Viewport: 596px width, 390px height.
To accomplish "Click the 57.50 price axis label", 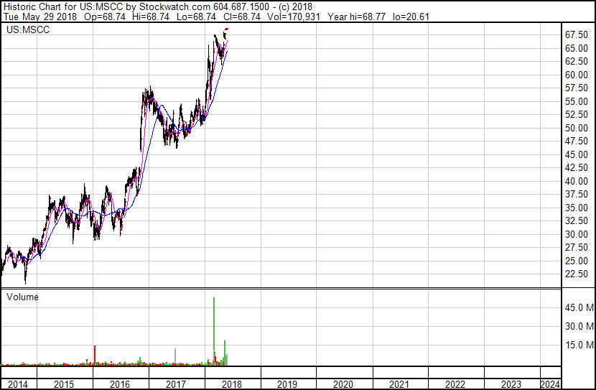I will [577, 88].
